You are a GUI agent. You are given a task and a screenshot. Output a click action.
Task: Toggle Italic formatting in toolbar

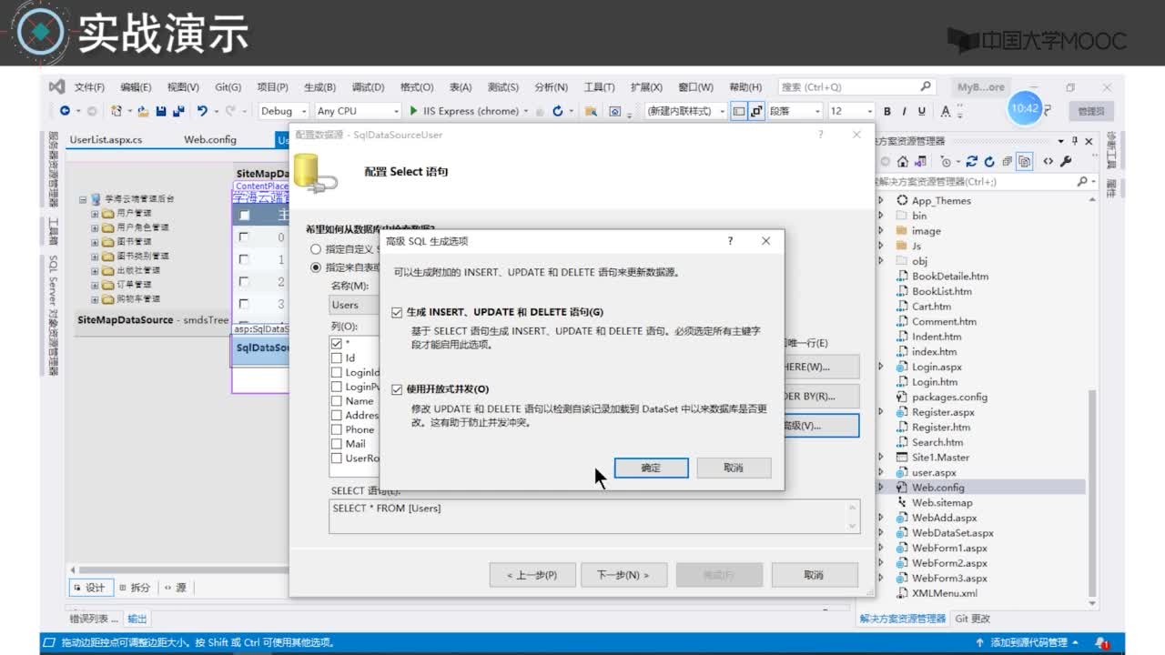pyautogui.click(x=905, y=111)
